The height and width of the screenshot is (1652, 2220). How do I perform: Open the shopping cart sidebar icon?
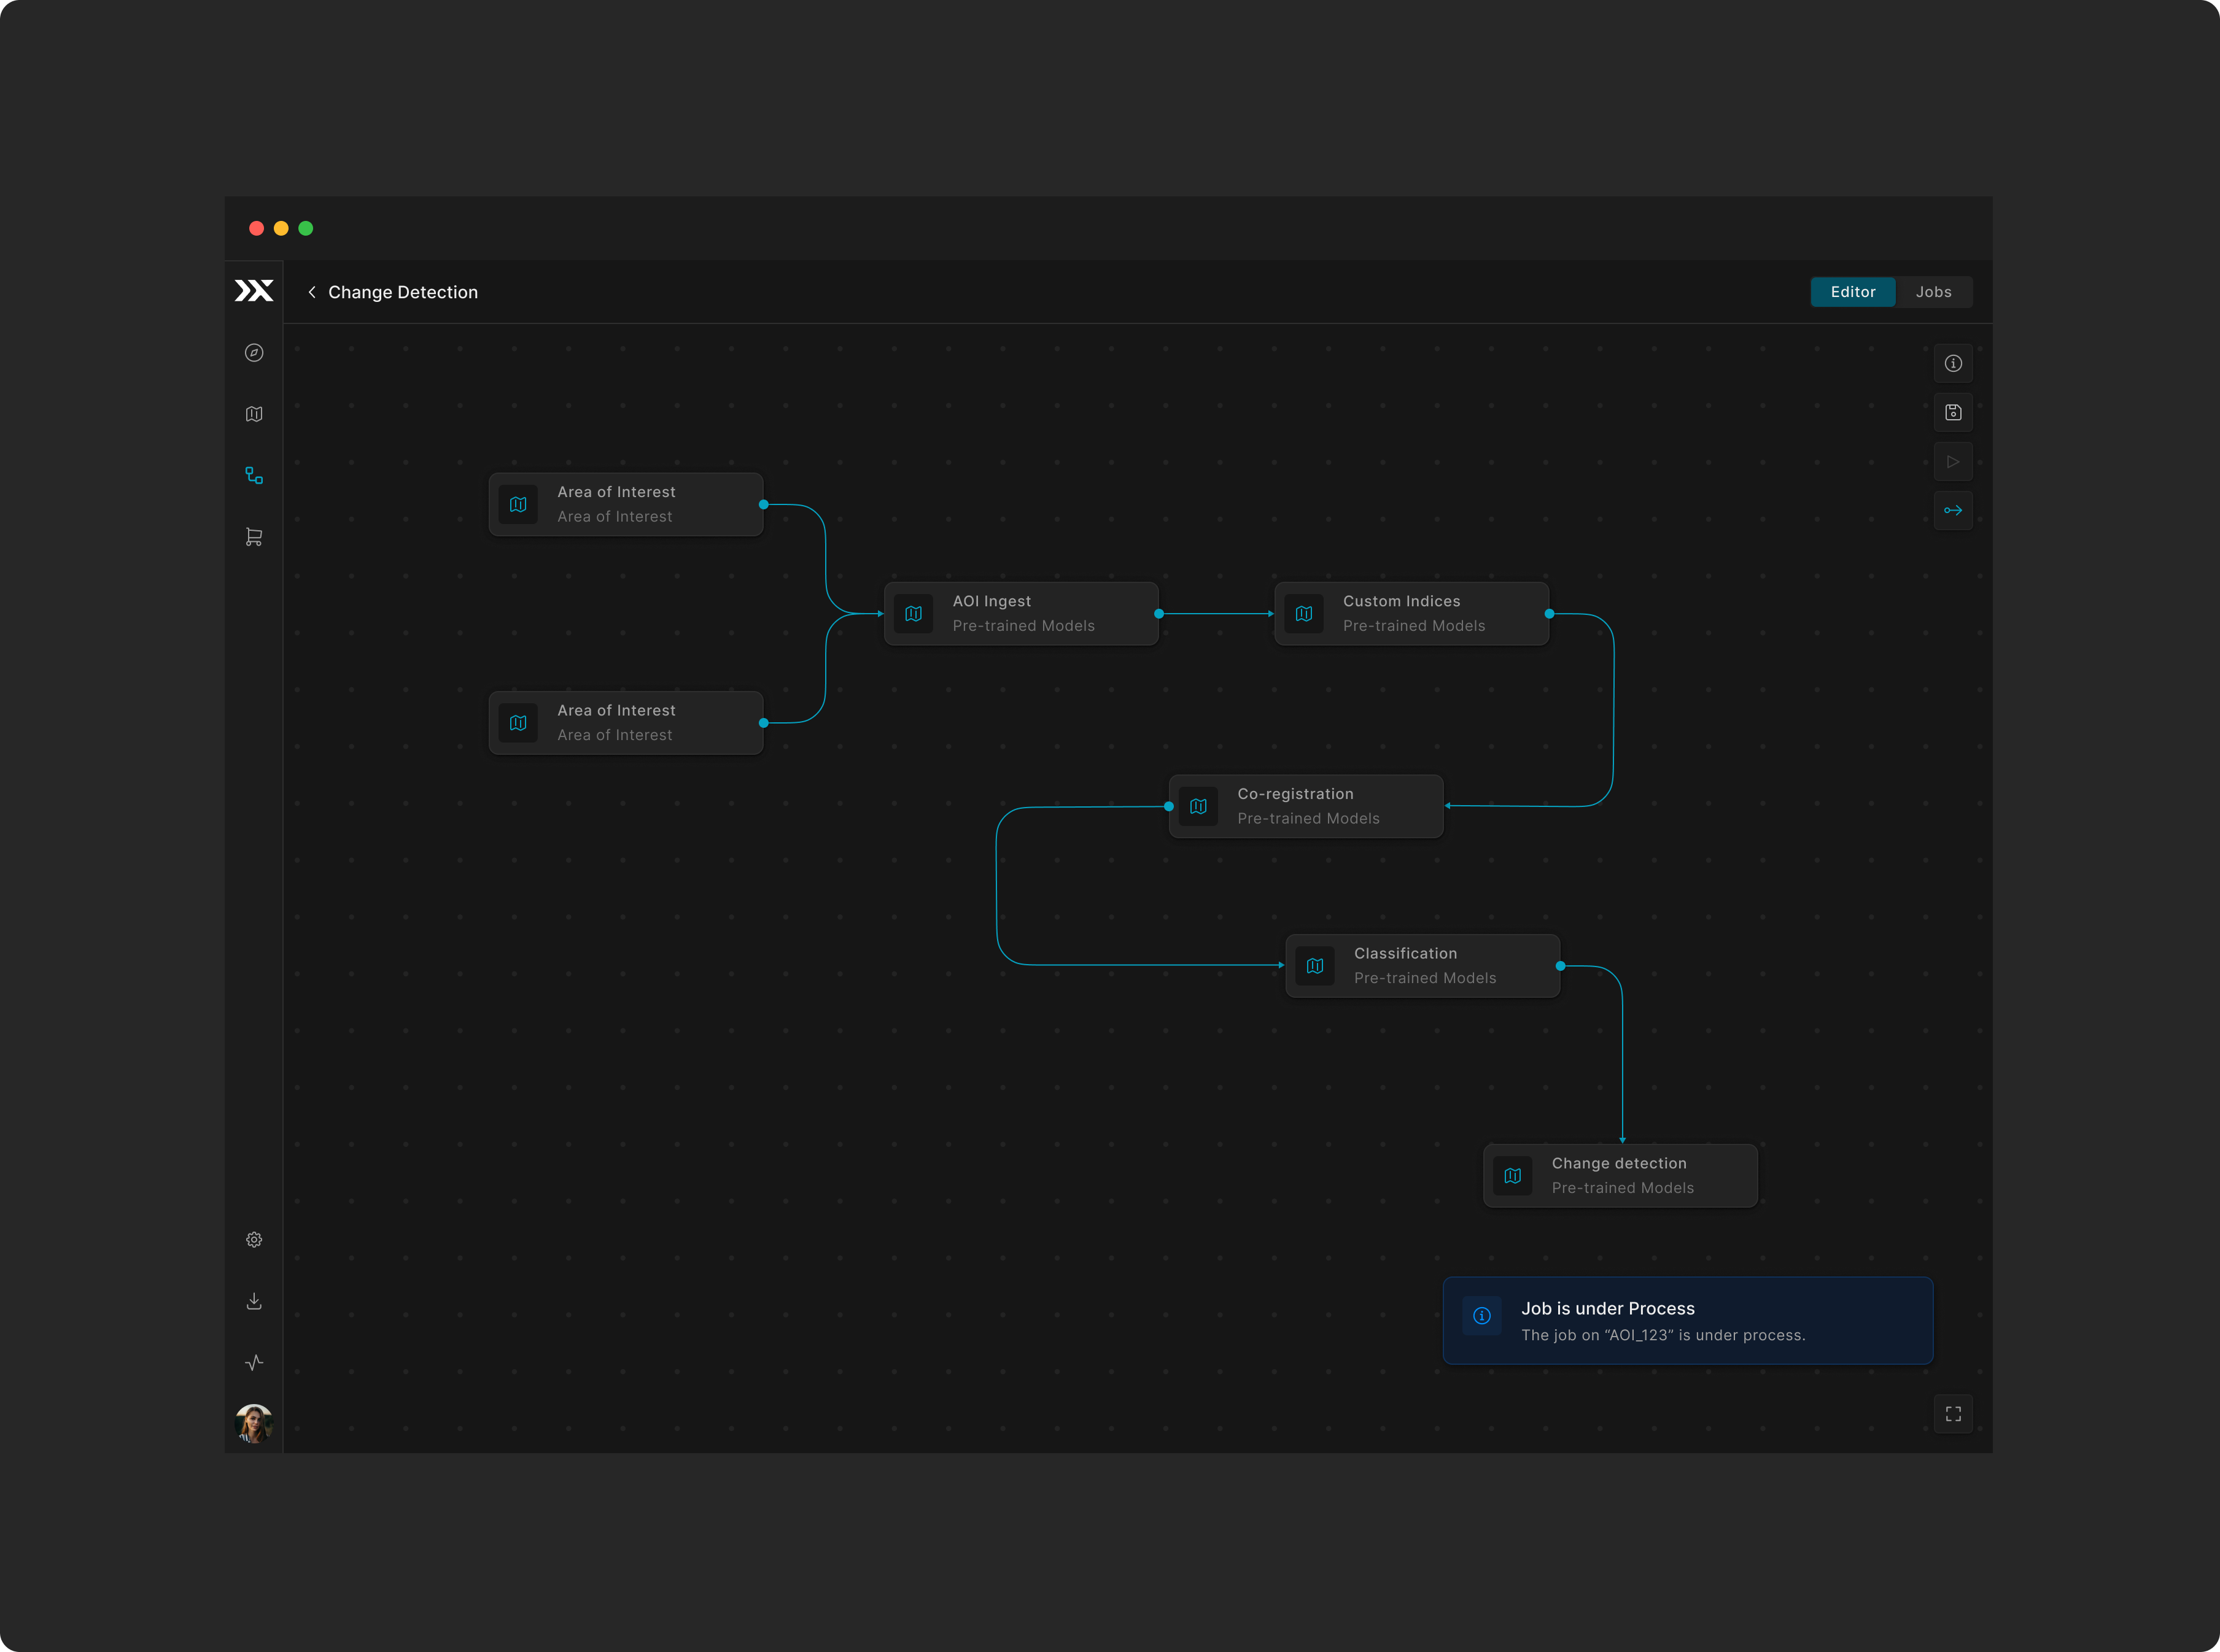(254, 537)
